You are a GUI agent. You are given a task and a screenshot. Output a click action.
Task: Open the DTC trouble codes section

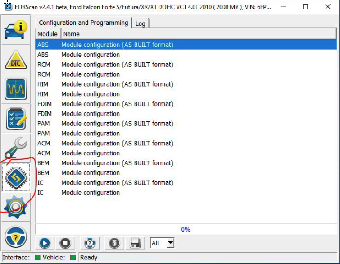coord(16,59)
